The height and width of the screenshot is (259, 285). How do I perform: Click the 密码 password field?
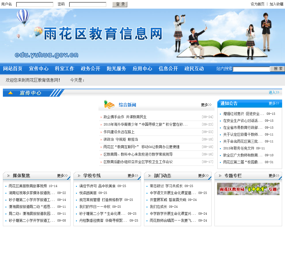point(88,4)
